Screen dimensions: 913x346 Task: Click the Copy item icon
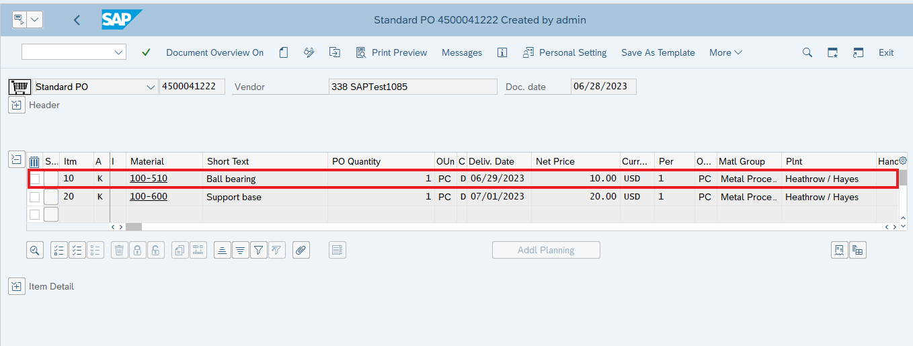[x=180, y=251]
